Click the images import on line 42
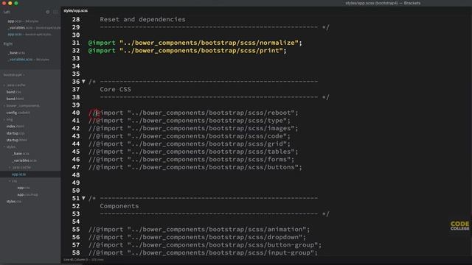Viewport: 472px width, 265px height. tap(193, 128)
